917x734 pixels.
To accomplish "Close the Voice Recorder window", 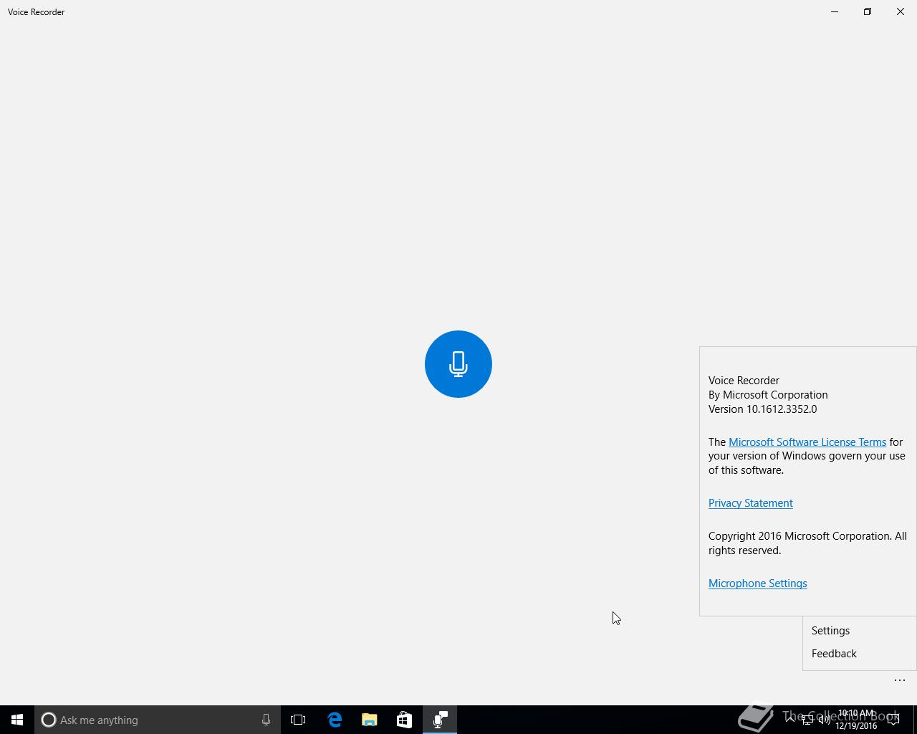I will [x=901, y=11].
